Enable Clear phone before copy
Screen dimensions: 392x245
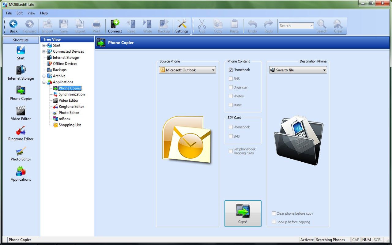(274, 213)
